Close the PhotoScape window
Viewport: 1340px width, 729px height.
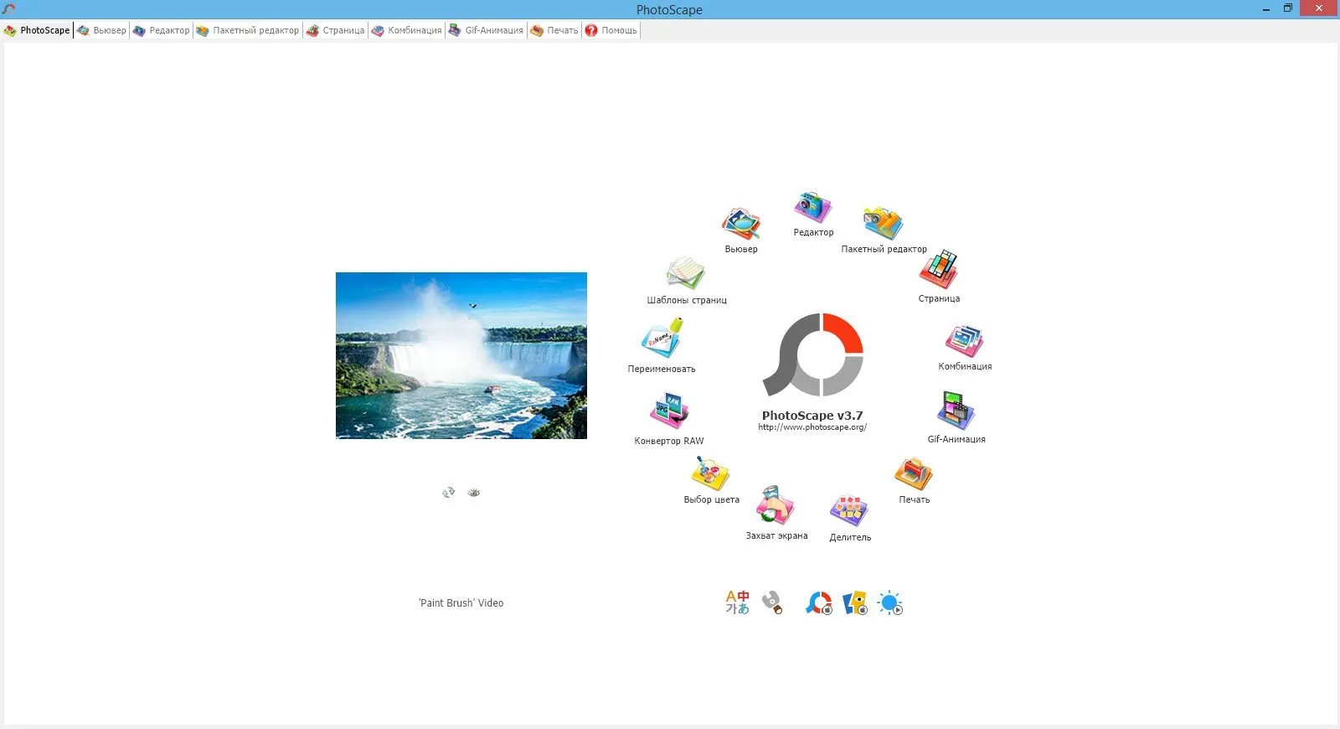coord(1319,9)
